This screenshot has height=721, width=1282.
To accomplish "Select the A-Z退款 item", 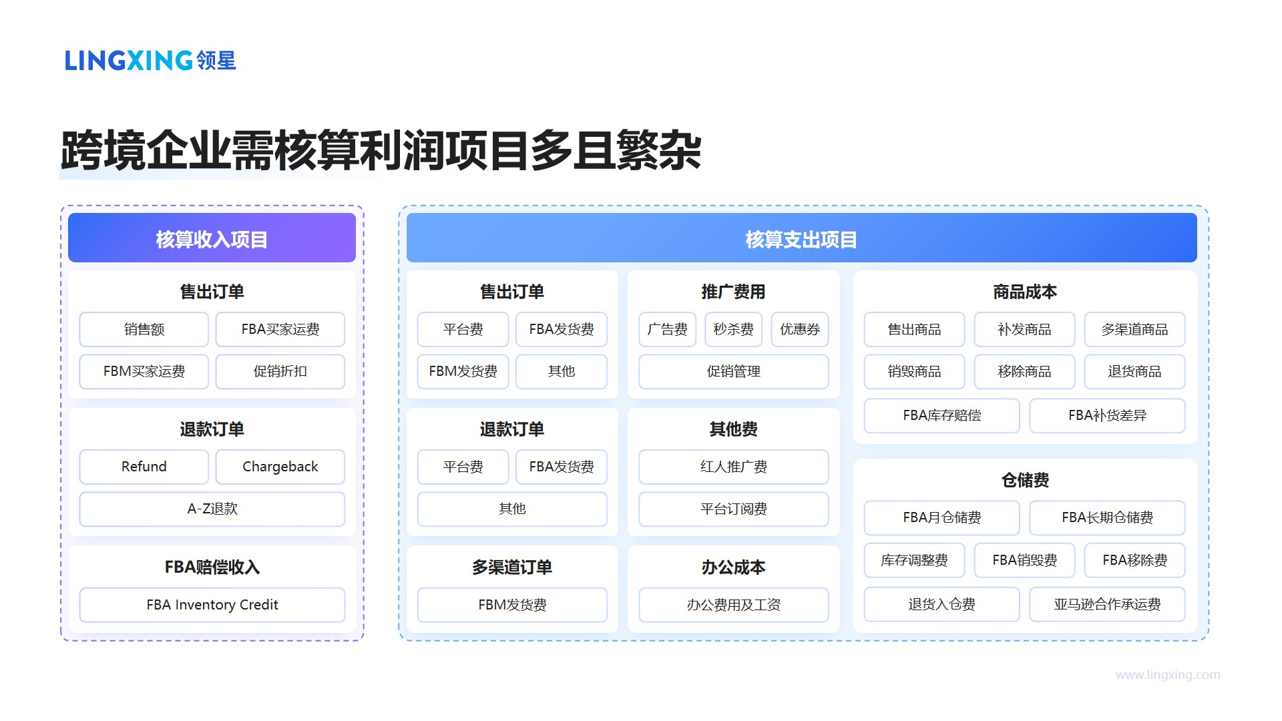I will [212, 509].
